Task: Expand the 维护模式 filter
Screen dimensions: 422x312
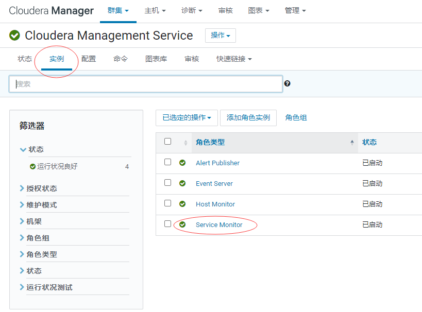Action: click(x=39, y=205)
